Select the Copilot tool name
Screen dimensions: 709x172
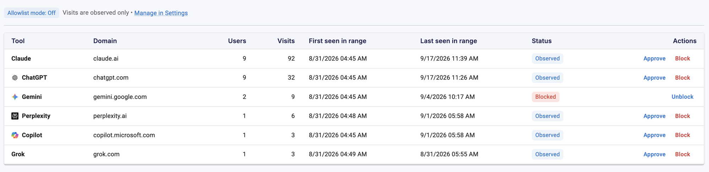(x=32, y=135)
